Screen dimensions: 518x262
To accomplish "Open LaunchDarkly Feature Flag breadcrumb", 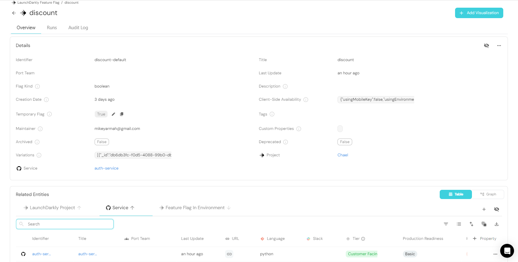I will [38, 2].
